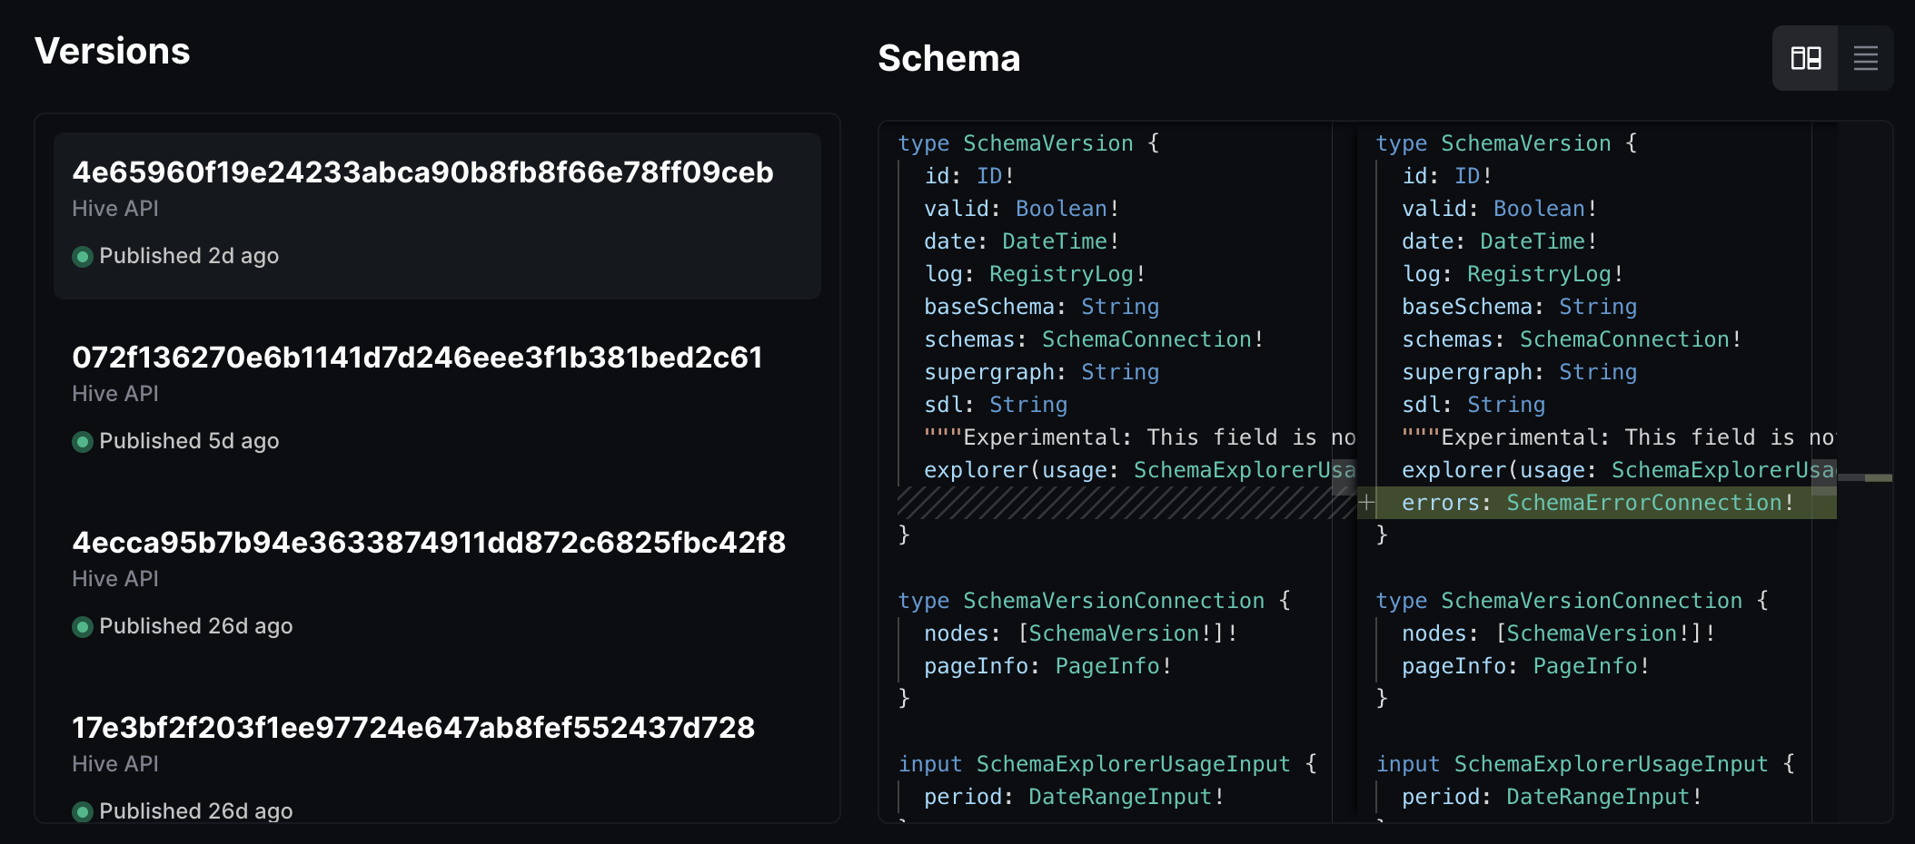
Task: Switch to unified list view of schema
Action: point(1867,57)
